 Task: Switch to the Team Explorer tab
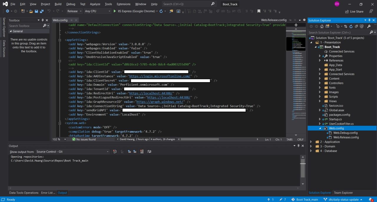click(x=343, y=193)
